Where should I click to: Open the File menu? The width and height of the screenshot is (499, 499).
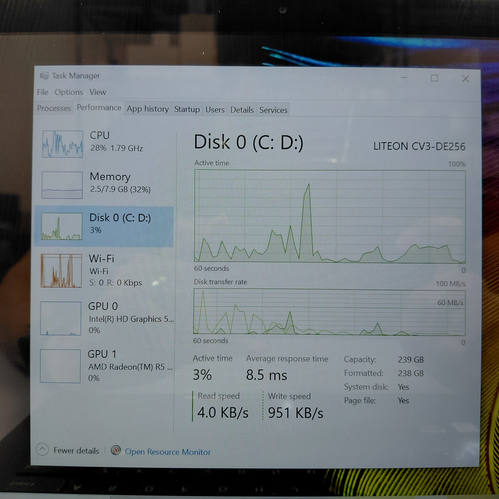[43, 92]
